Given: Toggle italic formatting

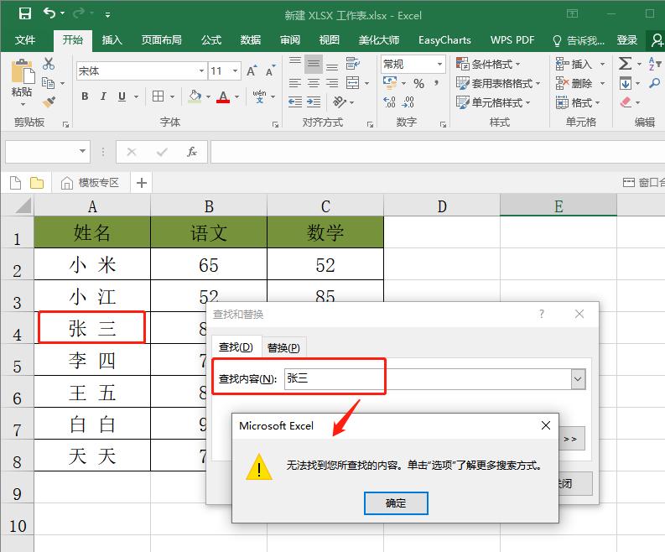Looking at the screenshot, I should click(103, 96).
